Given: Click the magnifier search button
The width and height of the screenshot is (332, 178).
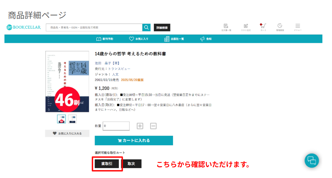Looking at the screenshot, I should pyautogui.click(x=146, y=27).
